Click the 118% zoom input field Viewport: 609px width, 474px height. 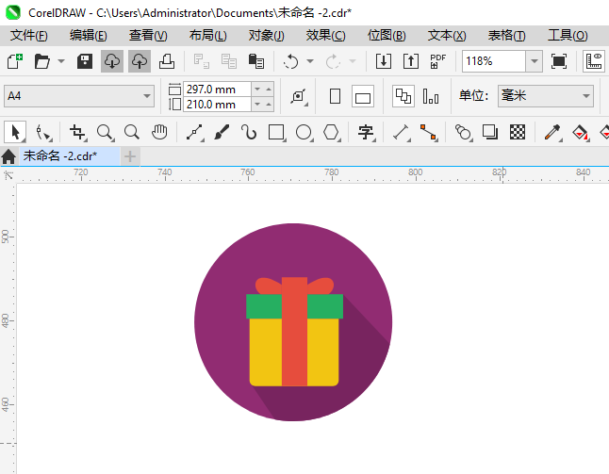(494, 61)
